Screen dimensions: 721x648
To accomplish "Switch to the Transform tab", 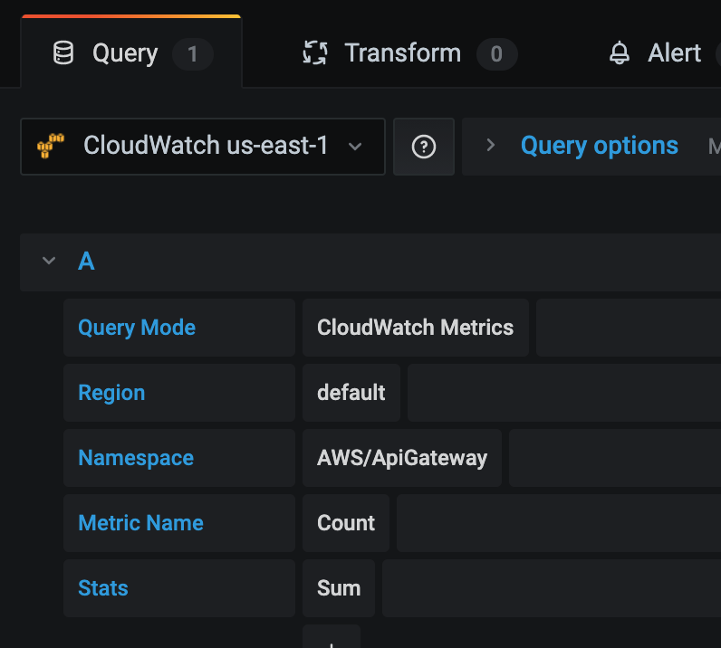I will pos(410,52).
